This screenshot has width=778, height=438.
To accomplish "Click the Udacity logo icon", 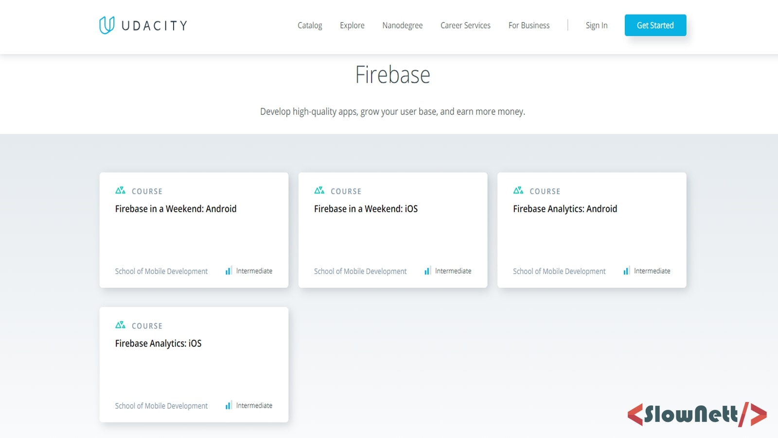I will (x=107, y=25).
